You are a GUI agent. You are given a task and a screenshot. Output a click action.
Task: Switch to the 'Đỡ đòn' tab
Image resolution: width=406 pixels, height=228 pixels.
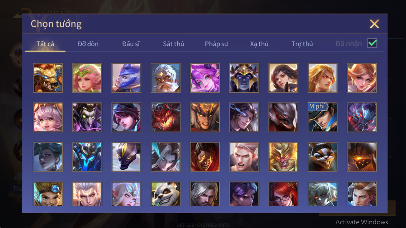[88, 44]
